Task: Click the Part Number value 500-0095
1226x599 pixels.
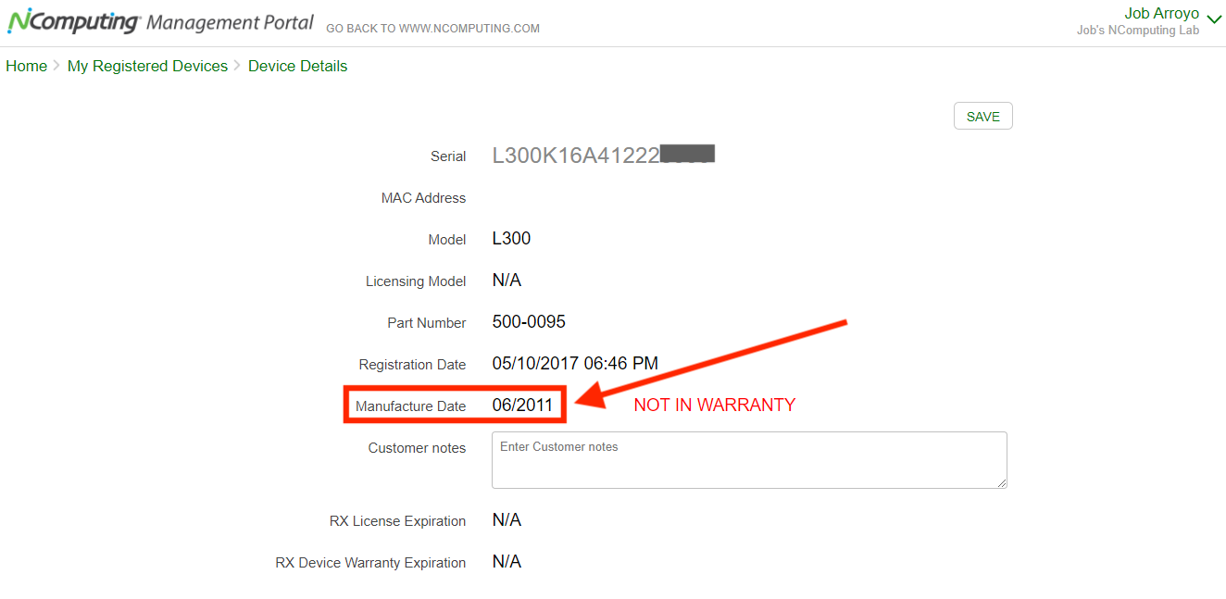Action: tap(529, 322)
